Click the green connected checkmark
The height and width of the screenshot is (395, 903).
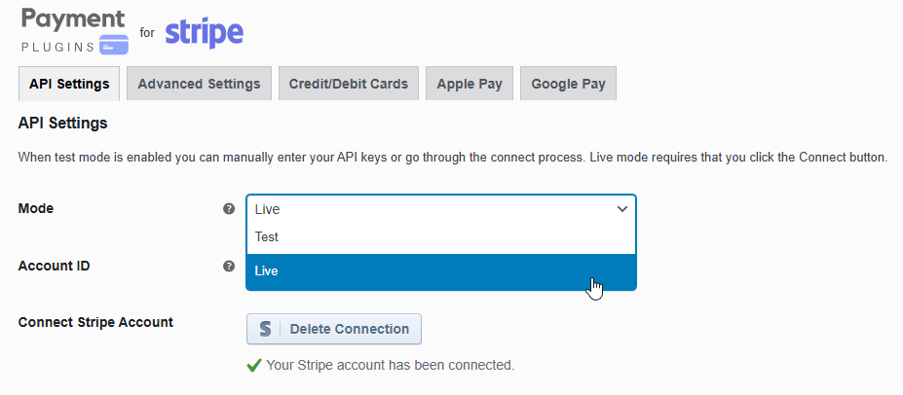click(254, 366)
